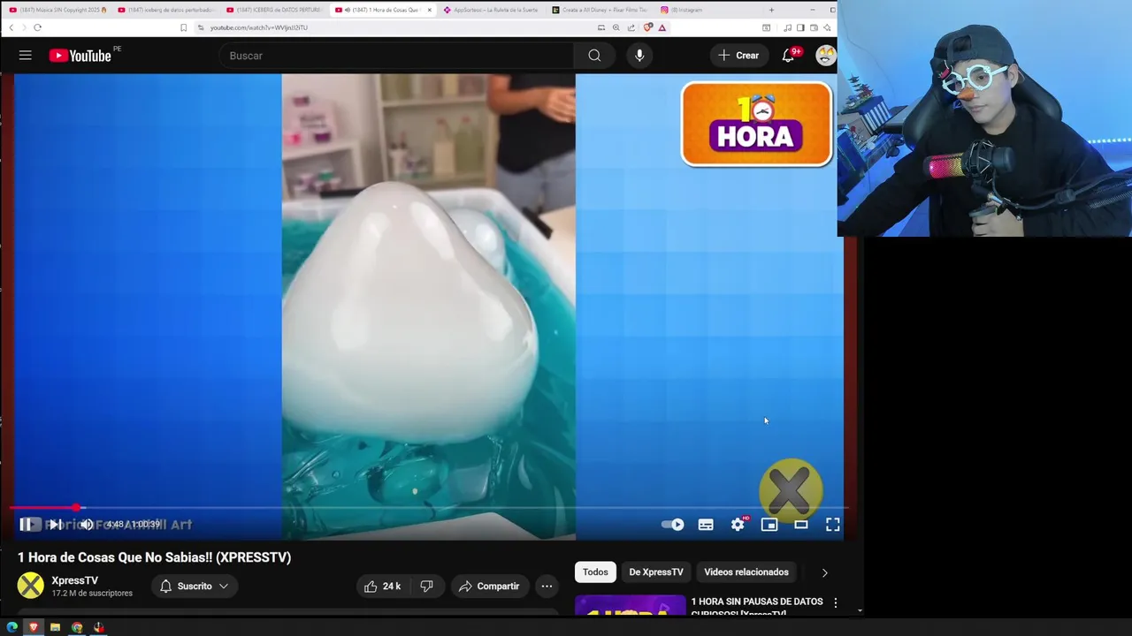
Task: Switch to Create a All Disney Pixar tab
Action: 600,10
